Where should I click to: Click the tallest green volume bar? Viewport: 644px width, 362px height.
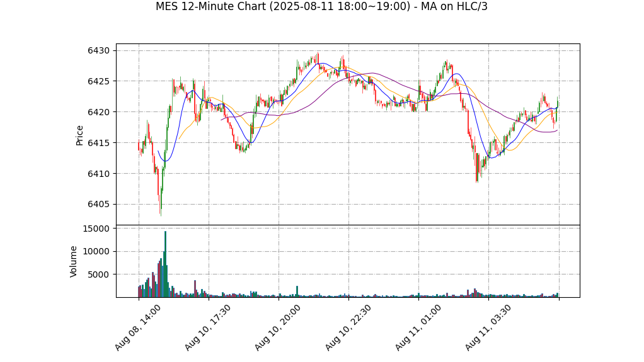click(165, 264)
